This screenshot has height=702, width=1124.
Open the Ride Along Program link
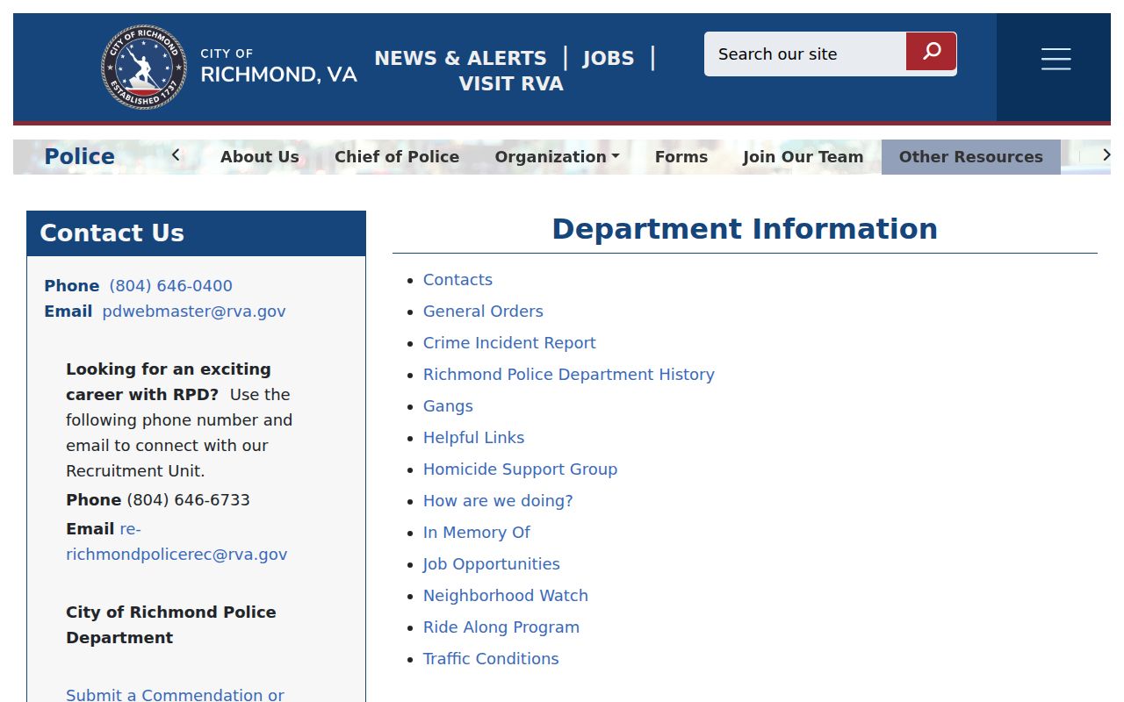(x=501, y=627)
